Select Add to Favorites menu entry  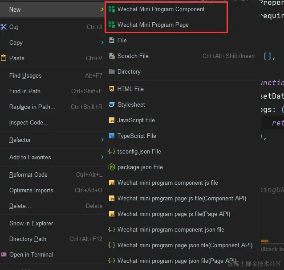[x=53, y=157]
